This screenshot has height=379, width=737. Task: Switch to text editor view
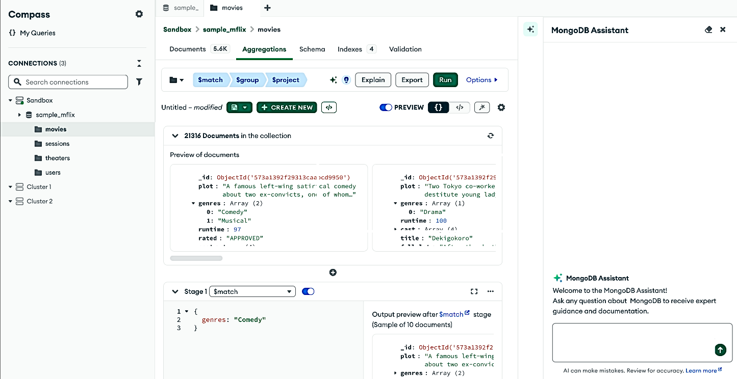tap(460, 107)
